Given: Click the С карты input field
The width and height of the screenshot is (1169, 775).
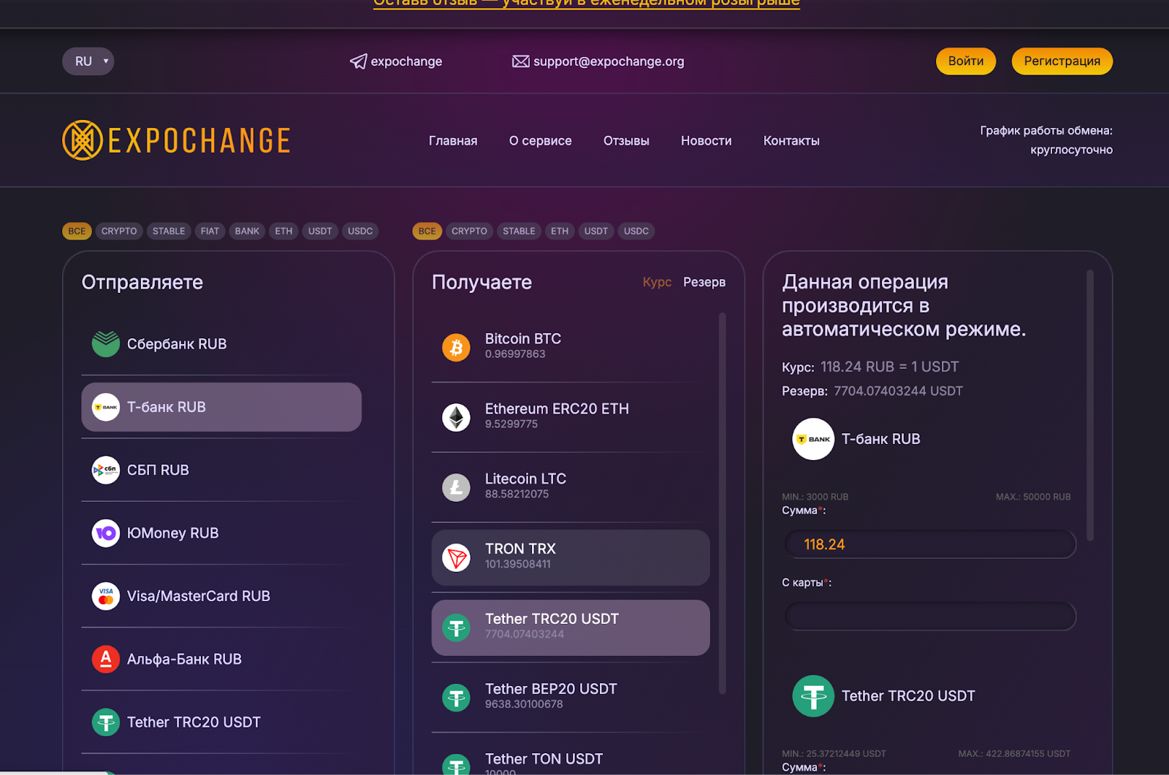Looking at the screenshot, I should (930, 616).
